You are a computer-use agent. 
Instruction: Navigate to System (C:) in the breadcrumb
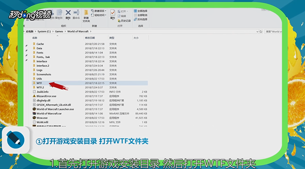(44, 31)
